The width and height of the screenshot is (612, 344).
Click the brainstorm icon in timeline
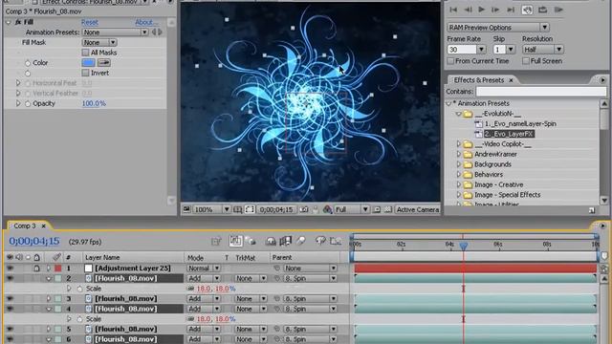click(320, 241)
